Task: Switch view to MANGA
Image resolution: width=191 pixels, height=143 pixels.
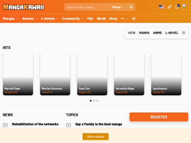Action: tap(144, 33)
